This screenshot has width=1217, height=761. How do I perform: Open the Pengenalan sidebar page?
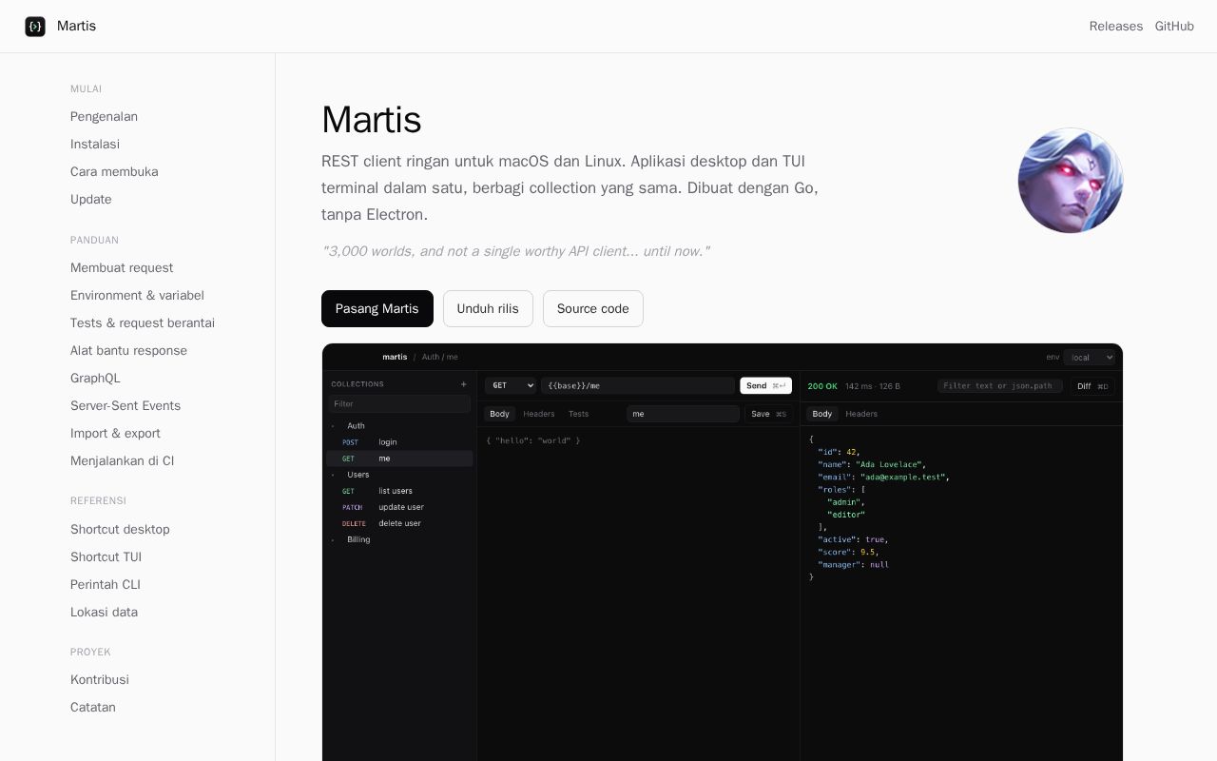click(104, 117)
